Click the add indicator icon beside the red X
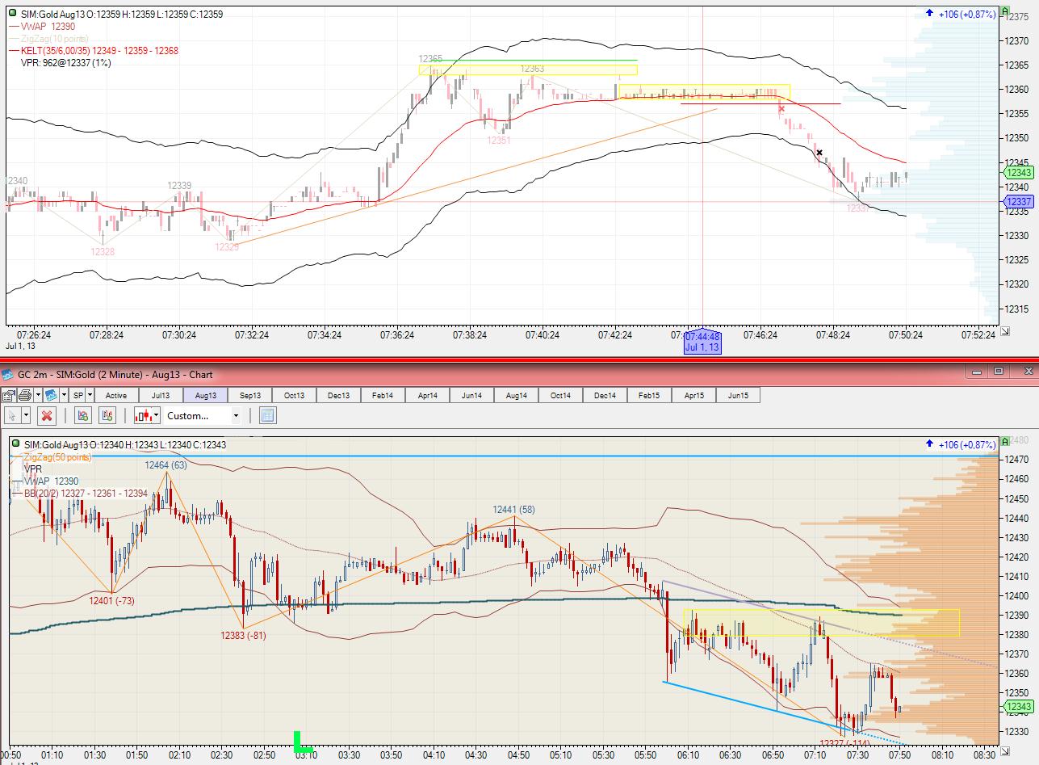Viewport: 1039px width, 765px height. [82, 415]
